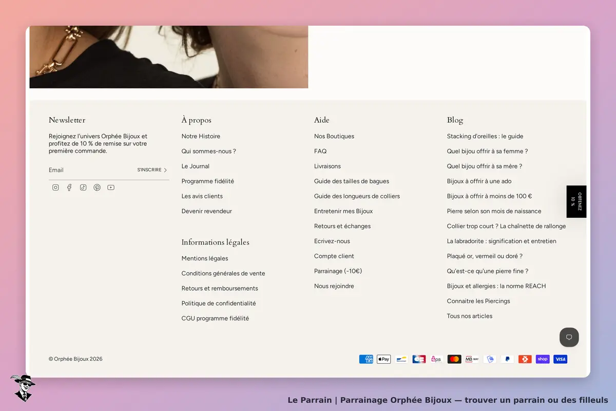
Task: Open the Pinterest social icon
Action: [x=97, y=188]
